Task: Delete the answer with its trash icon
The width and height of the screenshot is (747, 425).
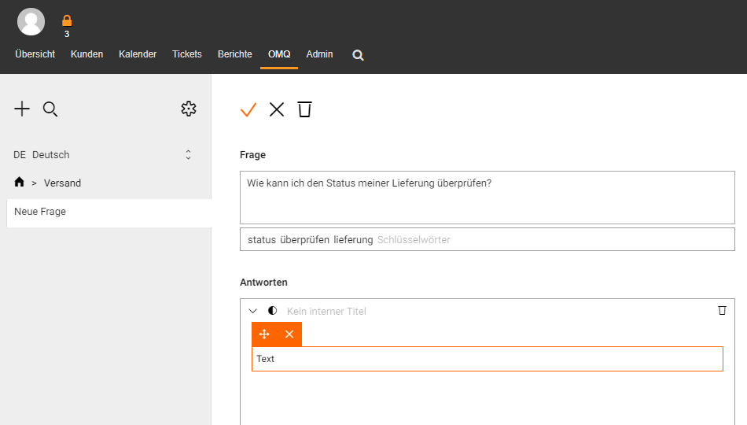Action: [722, 311]
